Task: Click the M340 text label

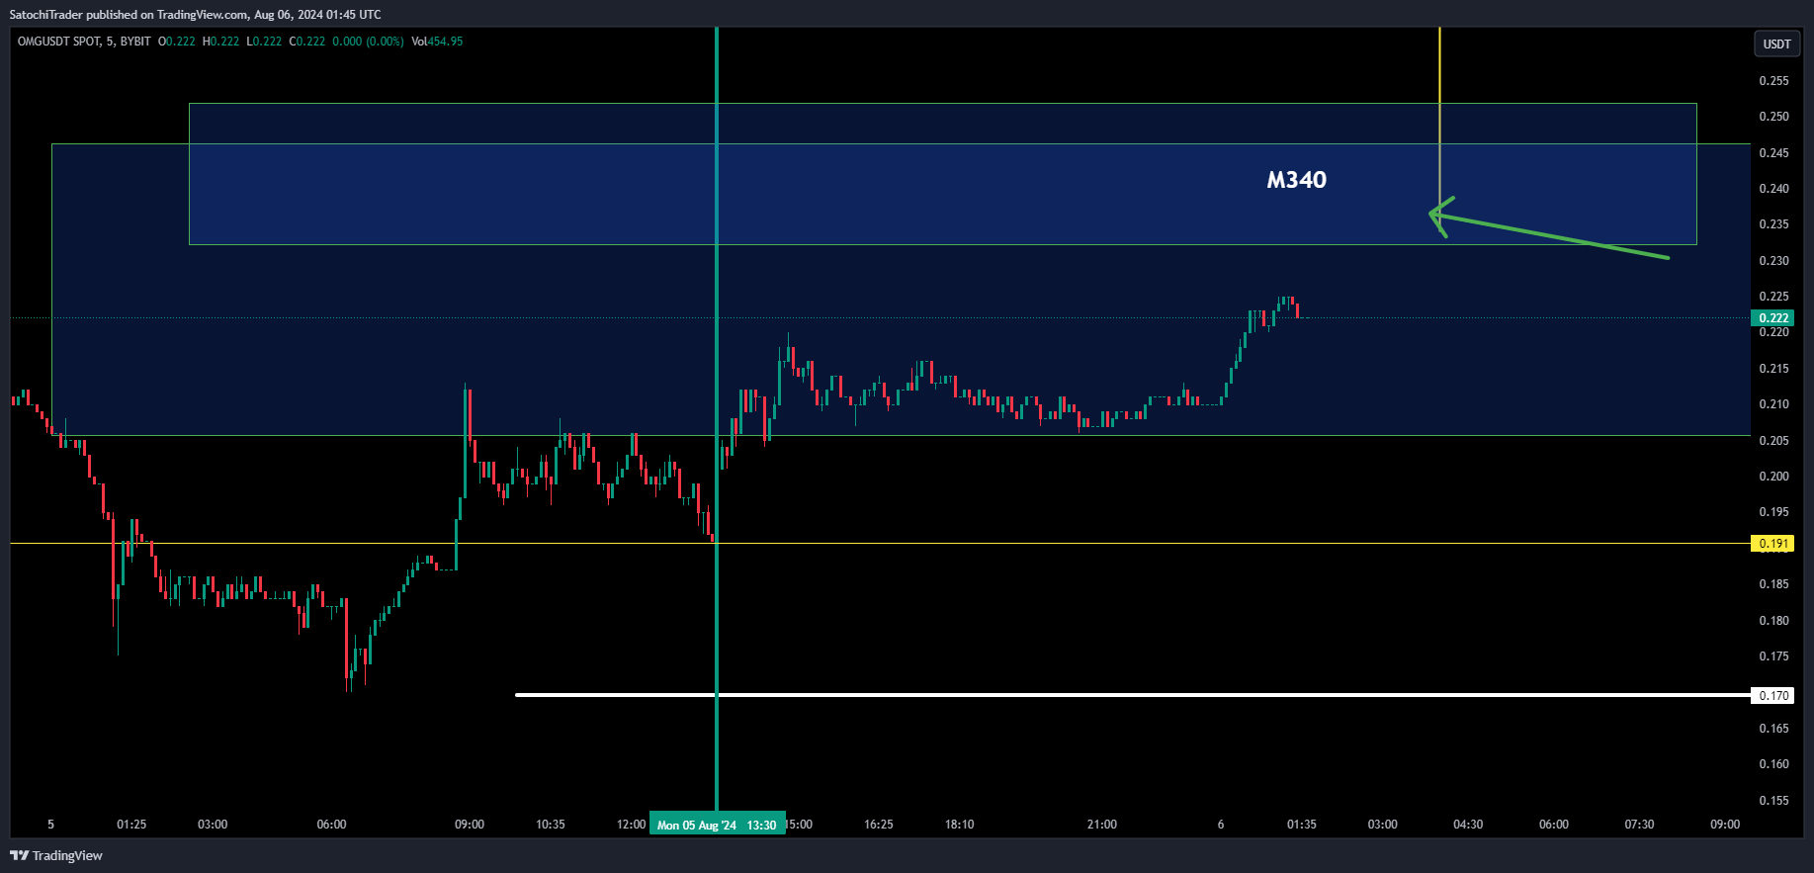Action: point(1296,180)
